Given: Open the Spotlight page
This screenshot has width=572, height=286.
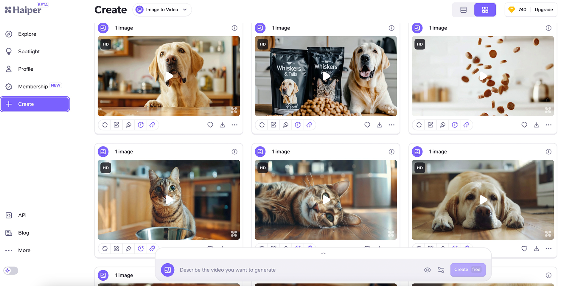Looking at the screenshot, I should [29, 52].
